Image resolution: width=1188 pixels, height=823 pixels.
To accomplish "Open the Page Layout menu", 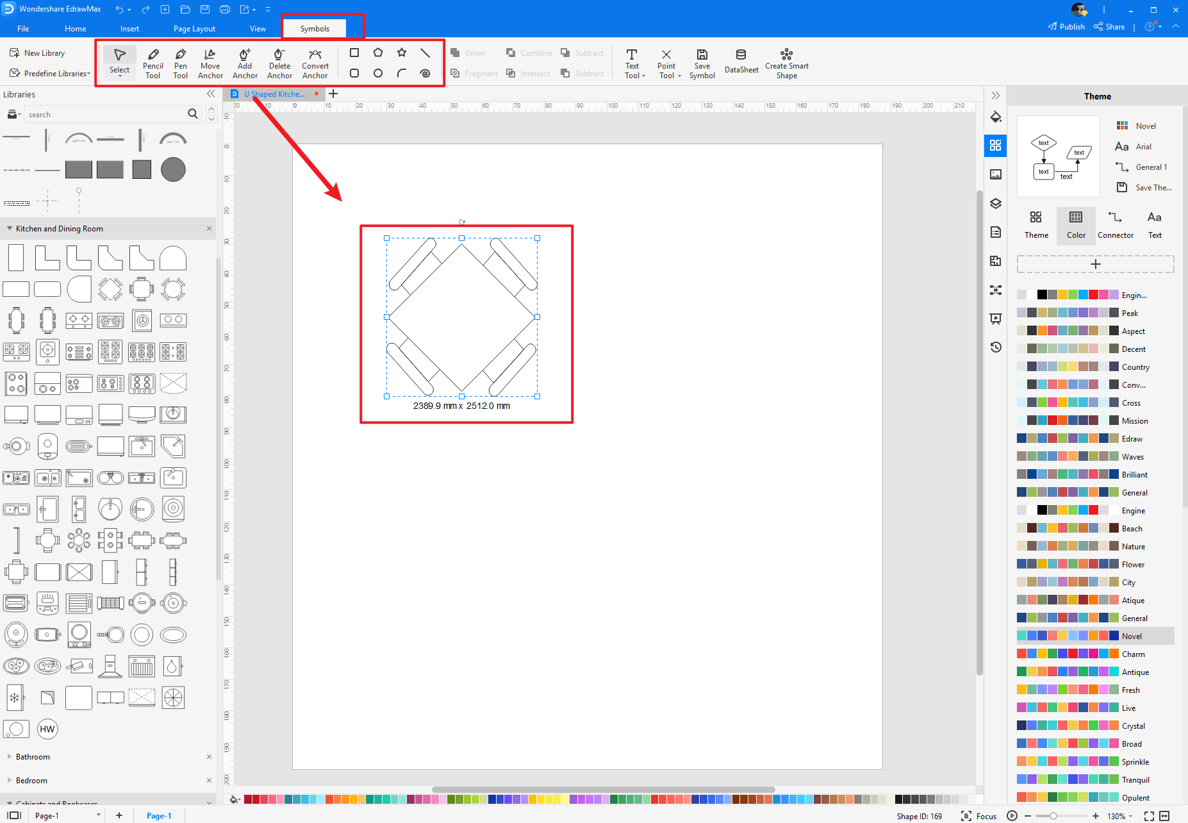I will pyautogui.click(x=194, y=28).
